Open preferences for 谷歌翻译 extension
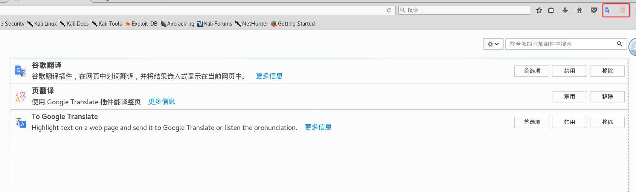 (532, 71)
